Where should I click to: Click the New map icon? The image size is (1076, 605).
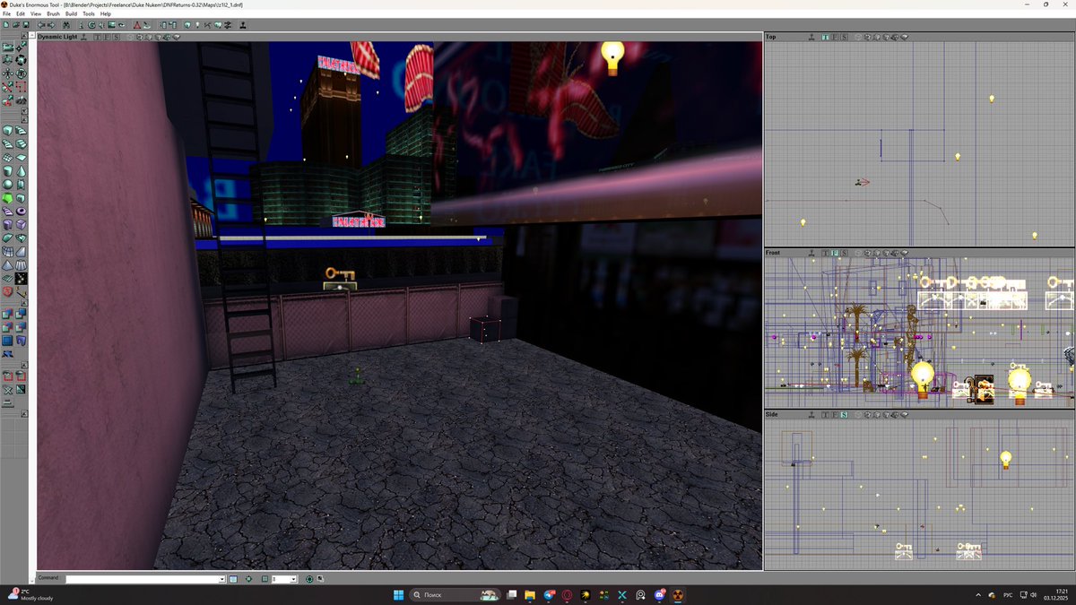click(x=5, y=25)
